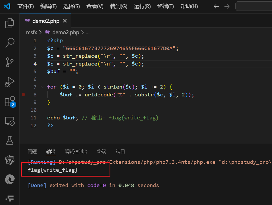Click the Edge browser tools icon
The image size is (272, 205).
10,179
